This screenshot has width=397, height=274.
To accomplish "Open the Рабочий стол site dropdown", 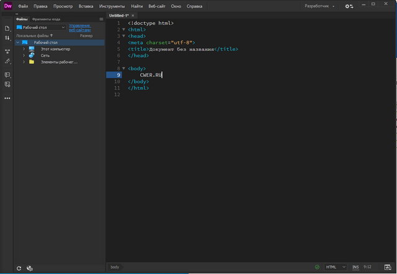I will [x=41, y=27].
